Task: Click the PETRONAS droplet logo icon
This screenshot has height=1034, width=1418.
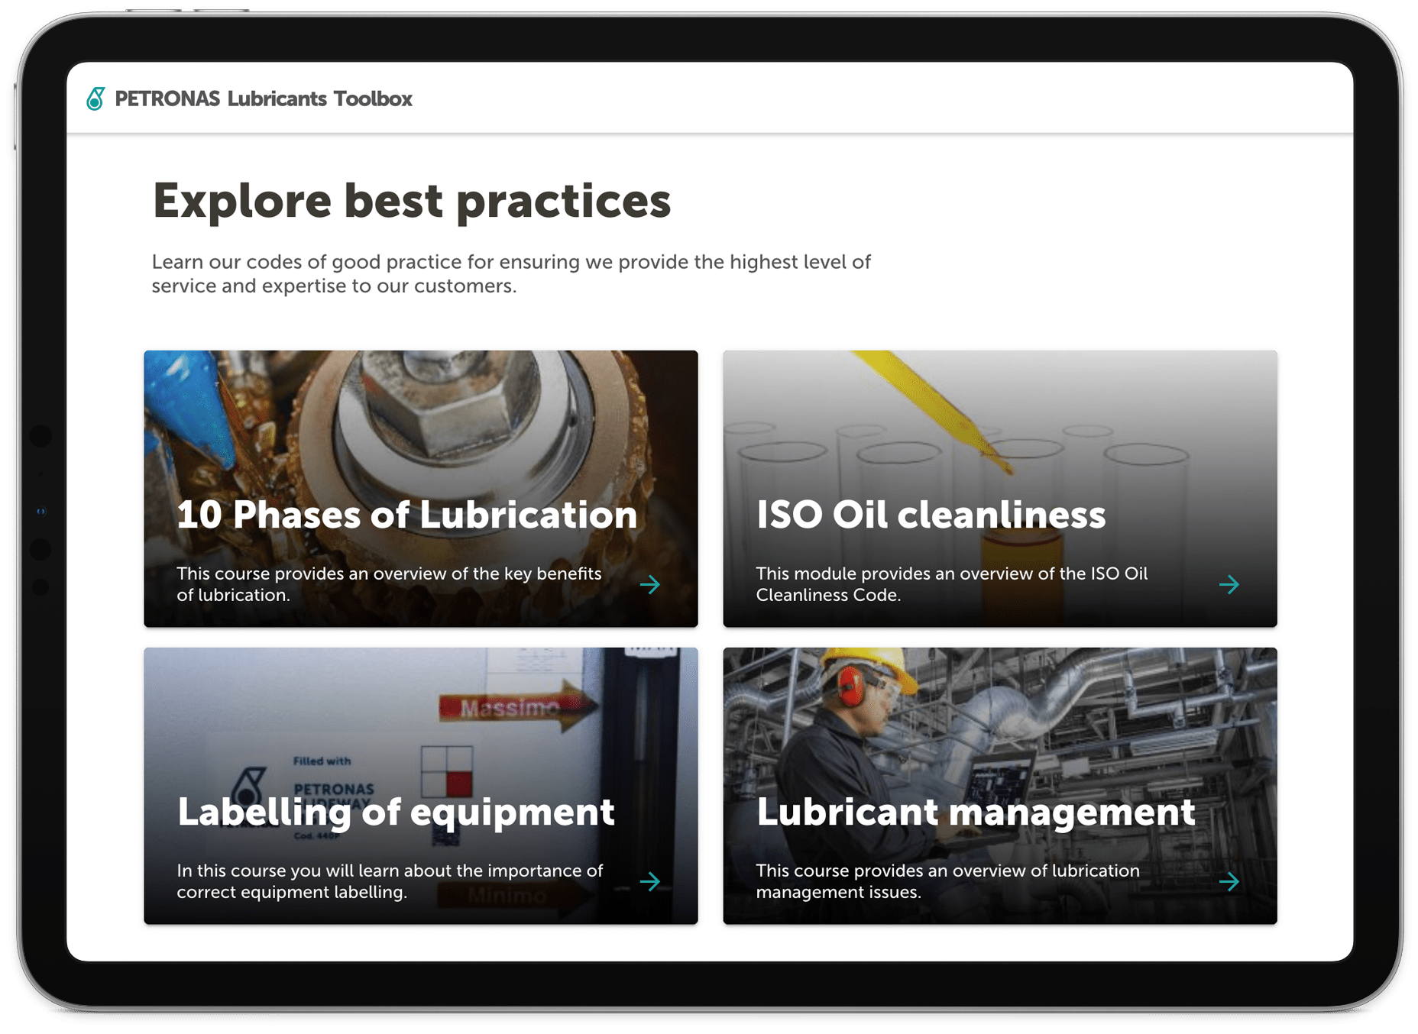Action: click(96, 99)
